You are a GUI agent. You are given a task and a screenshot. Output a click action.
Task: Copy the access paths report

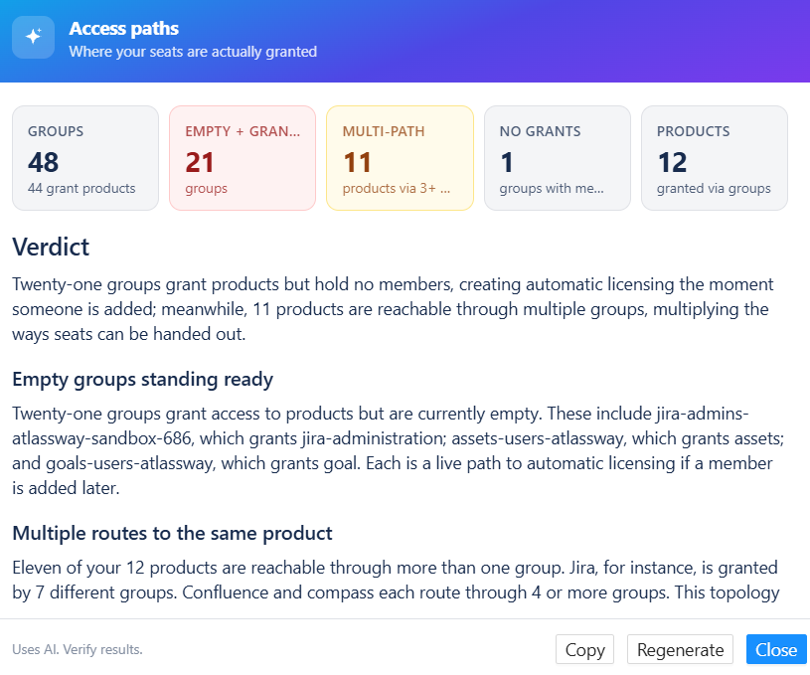584,649
